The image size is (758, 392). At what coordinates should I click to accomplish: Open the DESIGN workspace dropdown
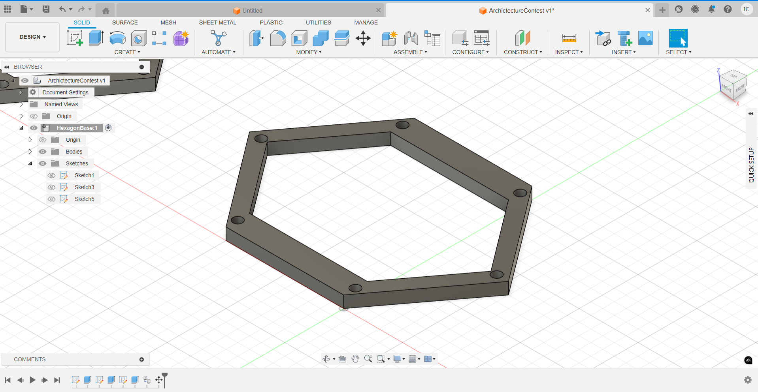[x=32, y=37]
